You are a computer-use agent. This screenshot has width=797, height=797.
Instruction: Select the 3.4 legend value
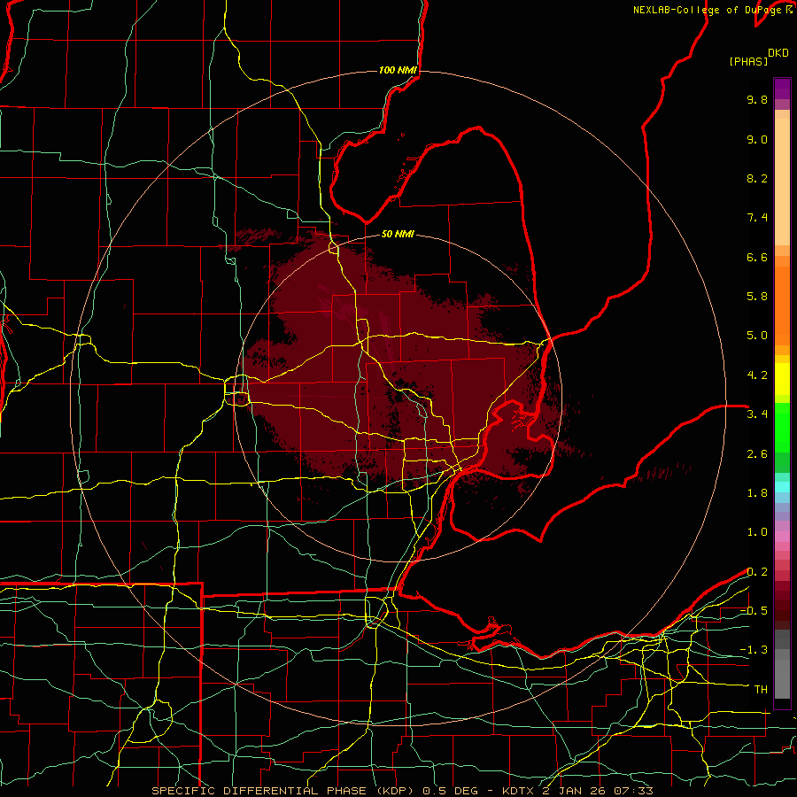tap(757, 414)
